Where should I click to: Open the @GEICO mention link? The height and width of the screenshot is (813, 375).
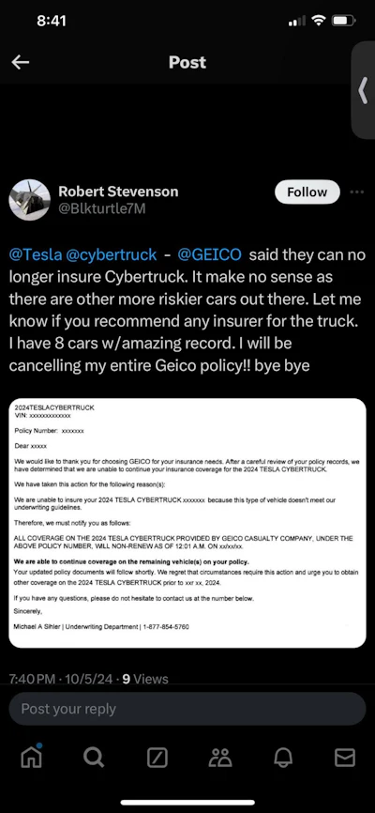[x=209, y=254]
